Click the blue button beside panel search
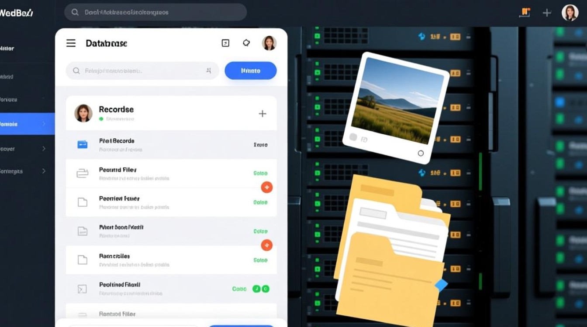Image resolution: width=587 pixels, height=327 pixels. point(250,71)
